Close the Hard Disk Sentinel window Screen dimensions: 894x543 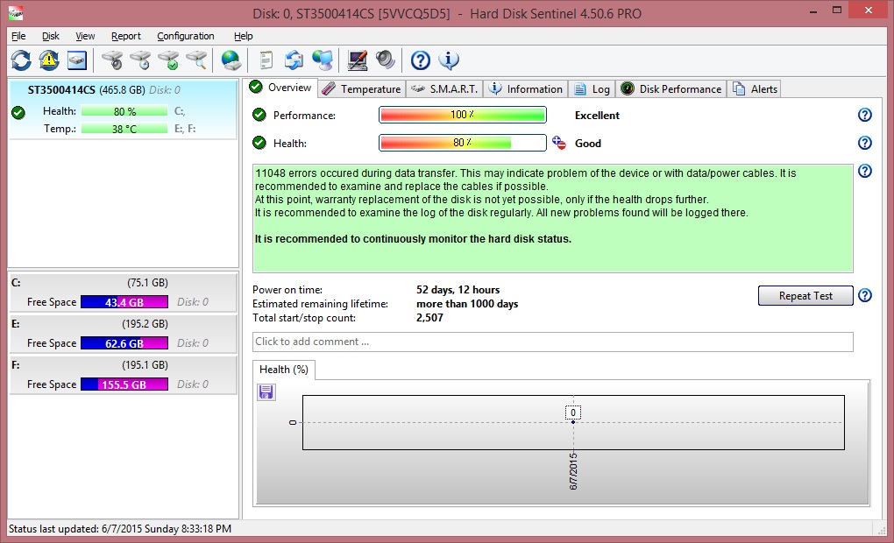[x=869, y=11]
